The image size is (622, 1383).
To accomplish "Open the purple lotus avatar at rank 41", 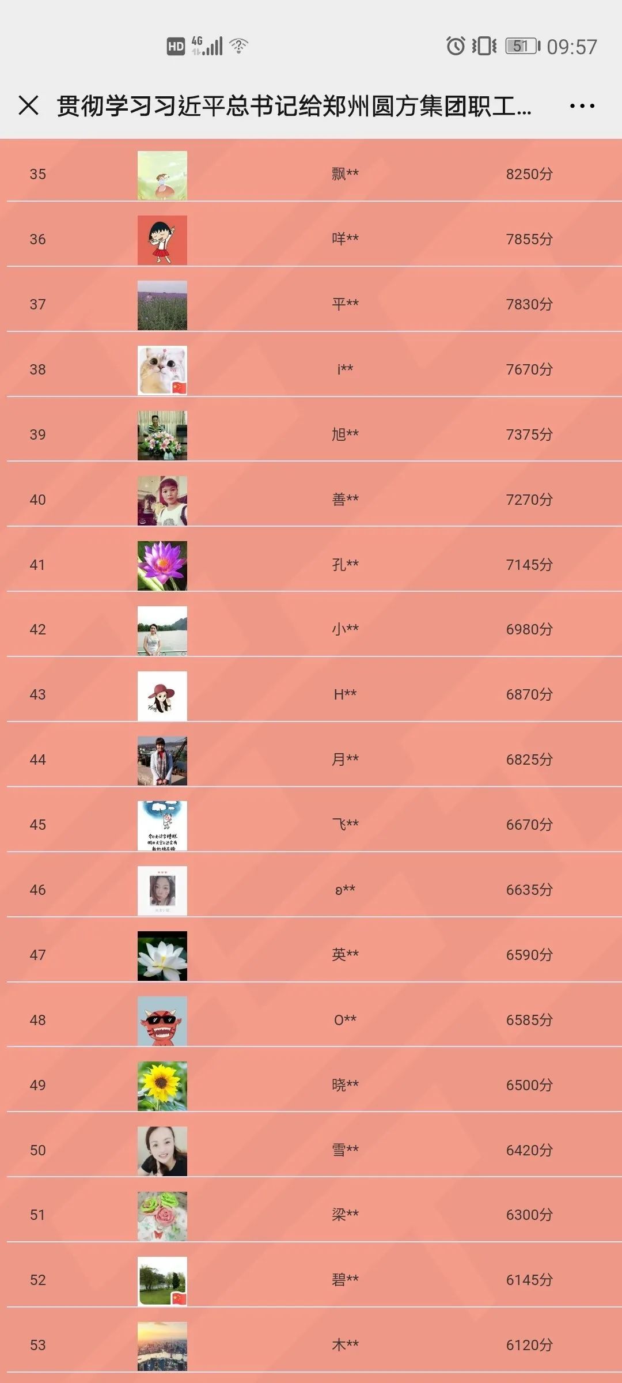I will click(x=162, y=566).
